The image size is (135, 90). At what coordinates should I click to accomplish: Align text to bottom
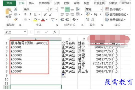click(72, 10)
